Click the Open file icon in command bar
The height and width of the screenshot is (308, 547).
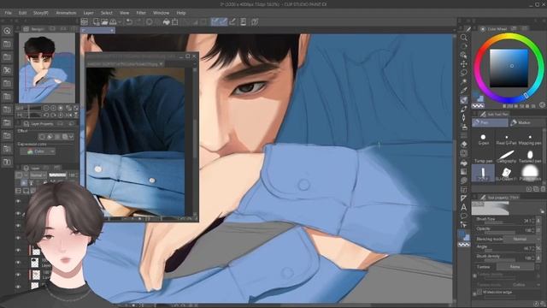tap(104, 22)
